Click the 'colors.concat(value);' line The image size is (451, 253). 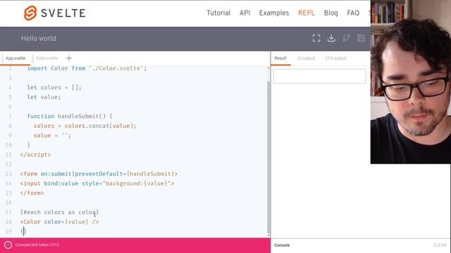point(85,126)
